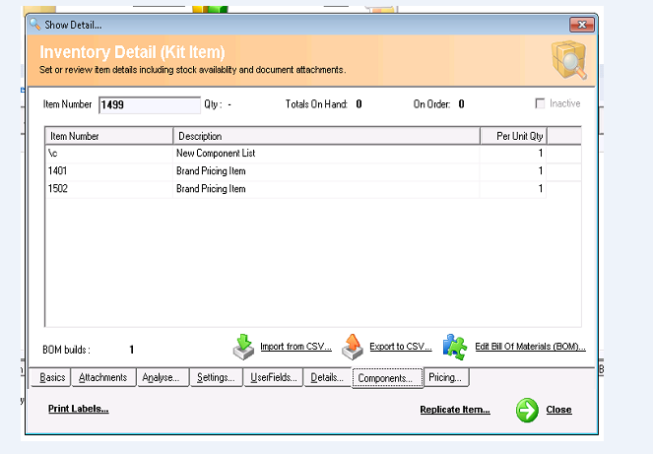Screen dimensions: 653x454
Task: Select Brand Pricing Item description for 1502
Action: [211, 189]
